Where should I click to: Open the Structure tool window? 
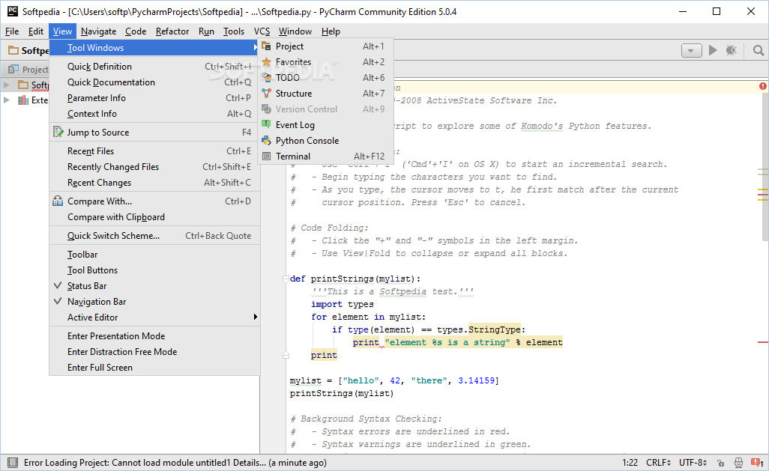coord(325,93)
